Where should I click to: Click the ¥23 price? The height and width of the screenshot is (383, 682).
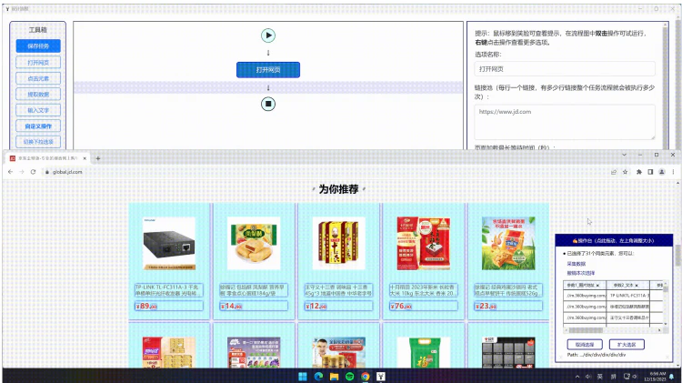pyautogui.click(x=486, y=306)
